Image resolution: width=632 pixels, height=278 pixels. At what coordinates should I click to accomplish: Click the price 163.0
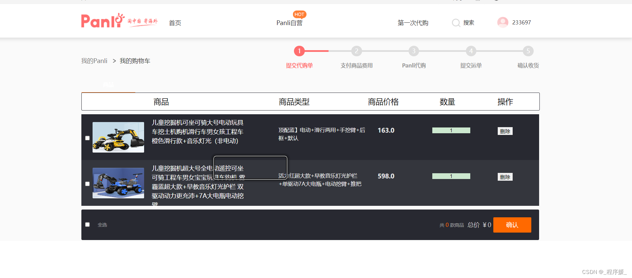click(x=386, y=131)
